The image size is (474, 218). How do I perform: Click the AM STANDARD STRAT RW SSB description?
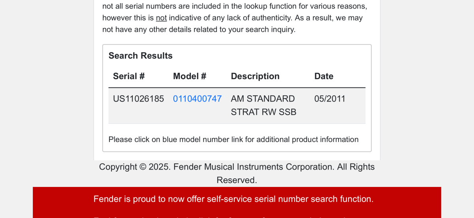click(x=263, y=105)
